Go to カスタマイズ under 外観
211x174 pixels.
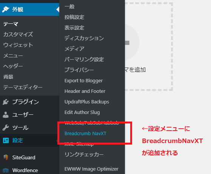pyautogui.click(x=18, y=34)
